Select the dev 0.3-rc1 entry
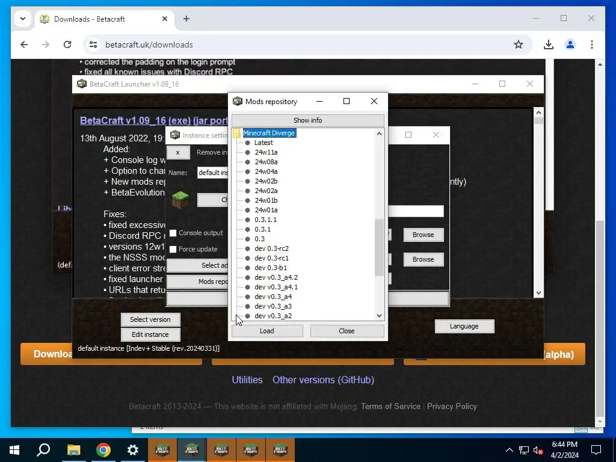The height and width of the screenshot is (462, 616). (271, 258)
